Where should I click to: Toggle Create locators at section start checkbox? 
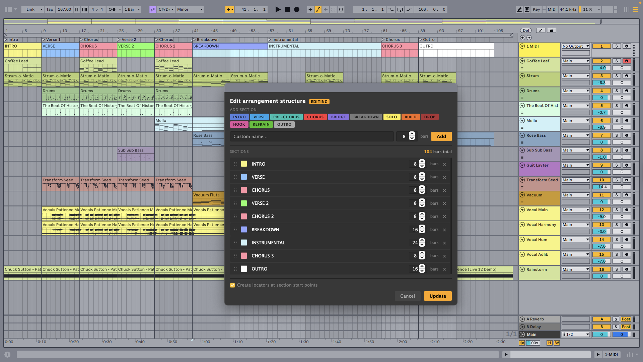point(232,285)
